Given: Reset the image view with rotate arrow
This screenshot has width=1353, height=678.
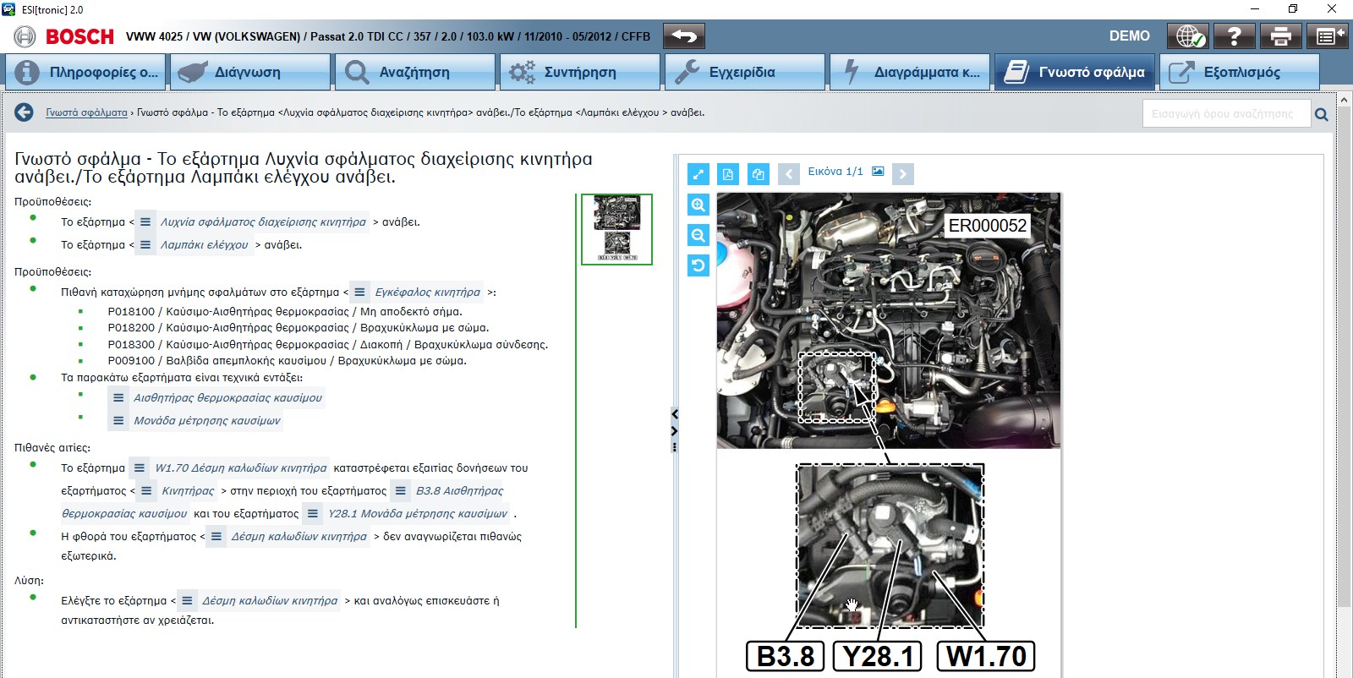Looking at the screenshot, I should pyautogui.click(x=698, y=266).
